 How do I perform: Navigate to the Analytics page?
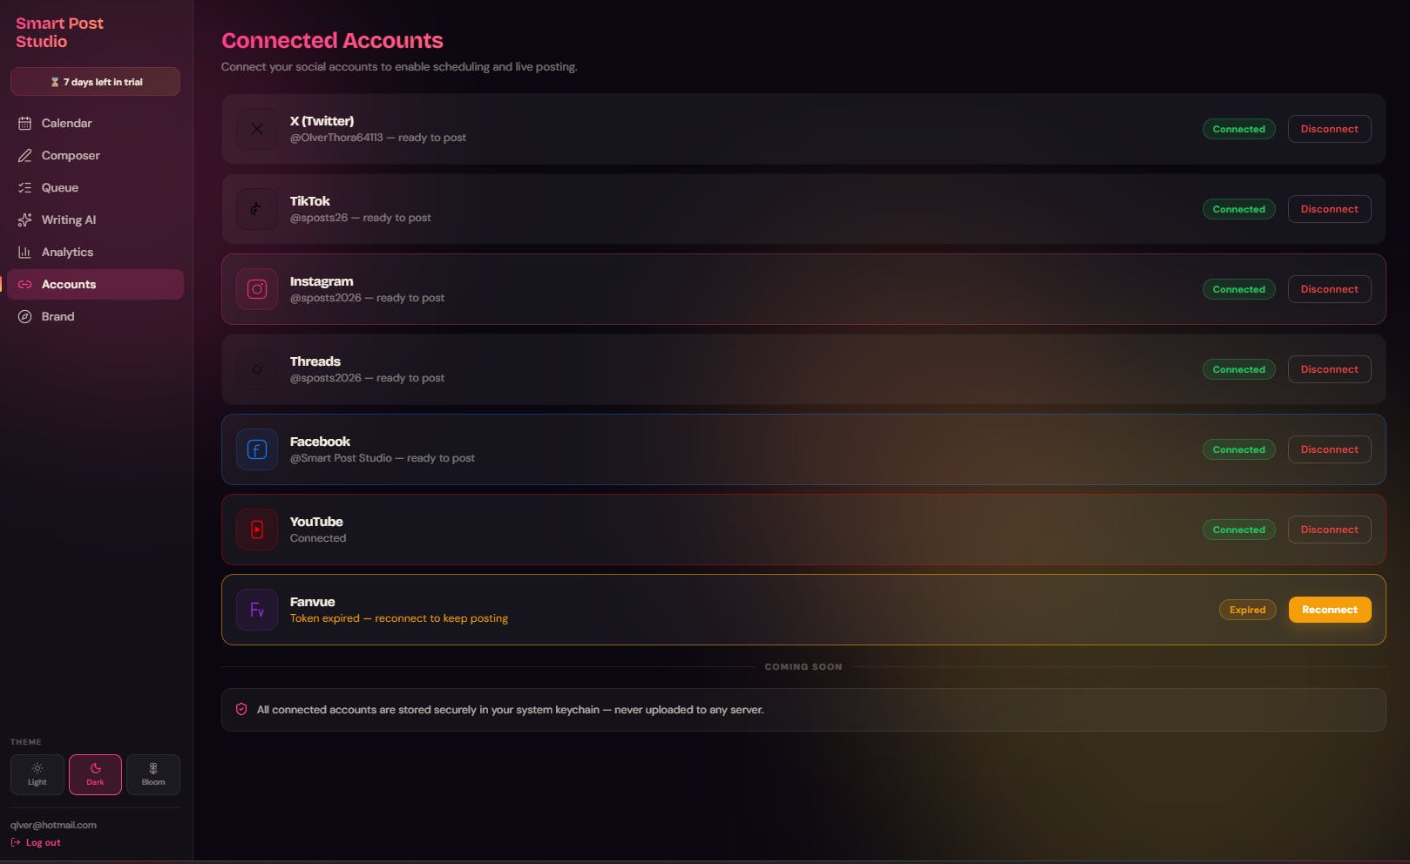(x=95, y=252)
